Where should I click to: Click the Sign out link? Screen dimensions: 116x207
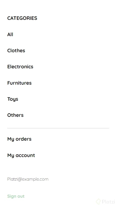click(x=16, y=196)
